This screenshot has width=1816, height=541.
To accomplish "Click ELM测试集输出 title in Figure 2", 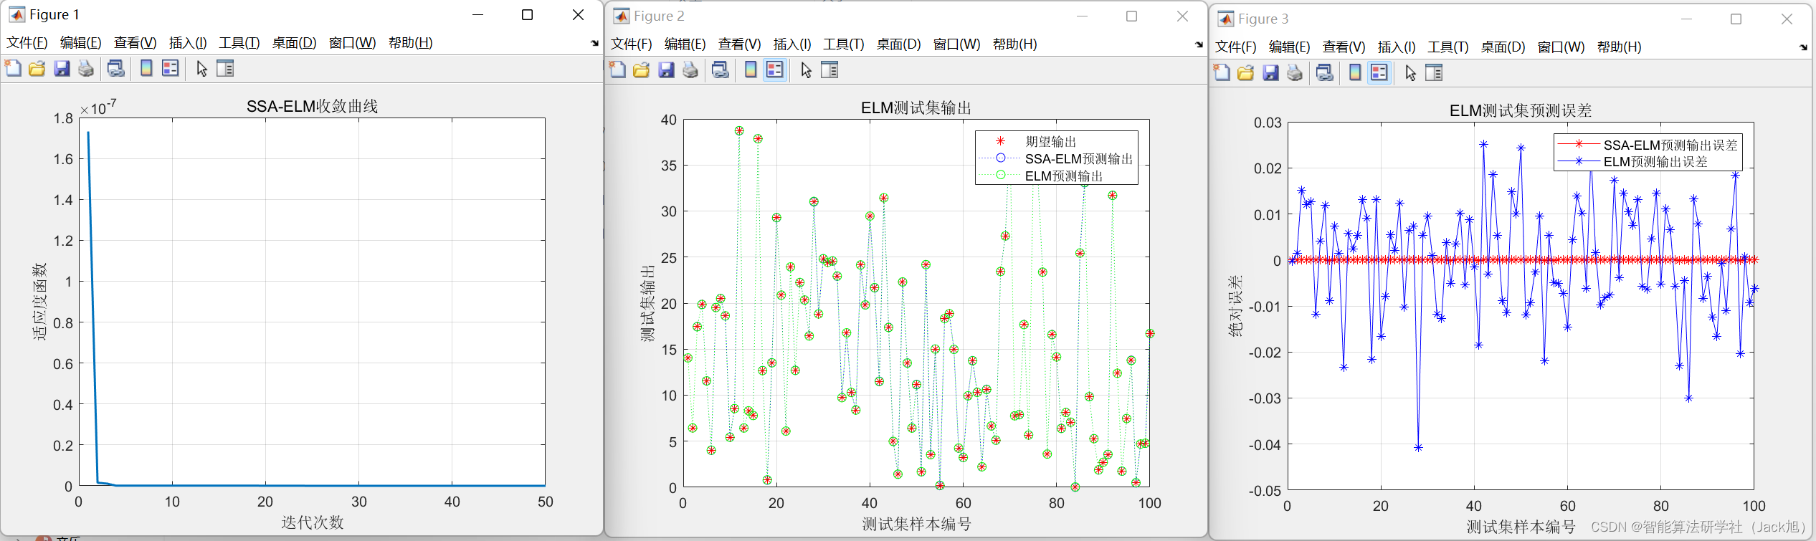I will [916, 108].
